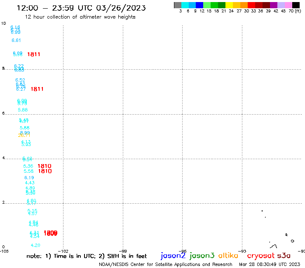This screenshot has width=305, height=268.
Task: Click the -99 longitude axis label
Action: pos(123,251)
